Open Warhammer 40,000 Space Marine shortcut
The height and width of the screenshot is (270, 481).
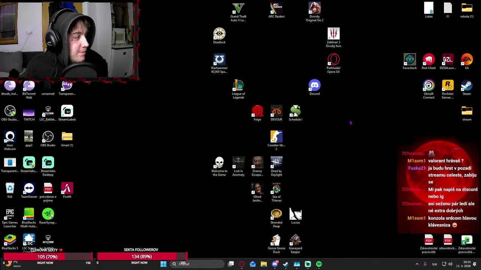[219, 63]
